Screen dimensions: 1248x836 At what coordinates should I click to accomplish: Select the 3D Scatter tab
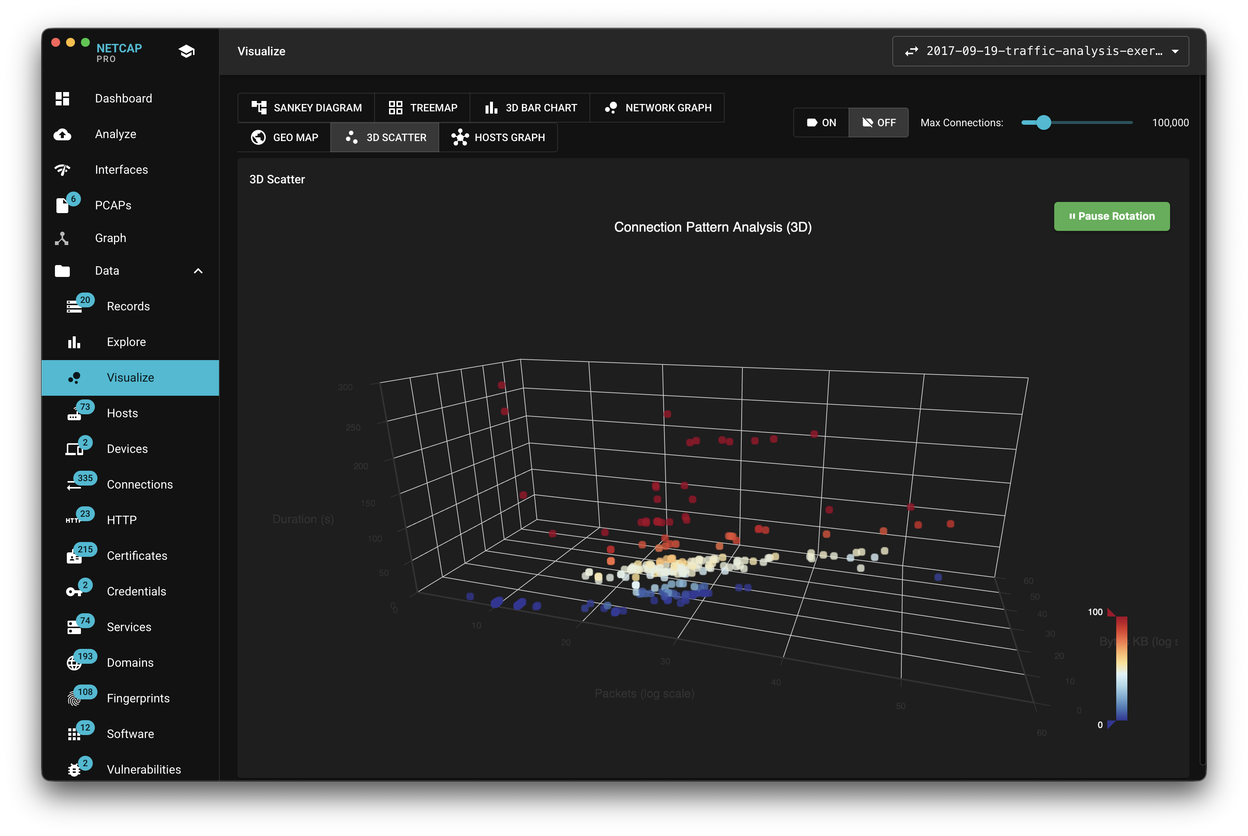[x=385, y=138]
